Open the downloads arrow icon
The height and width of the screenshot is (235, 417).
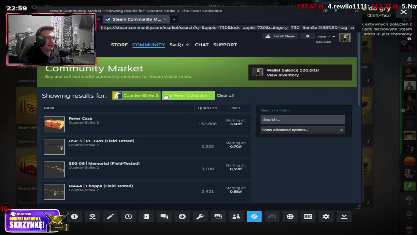coord(182,217)
